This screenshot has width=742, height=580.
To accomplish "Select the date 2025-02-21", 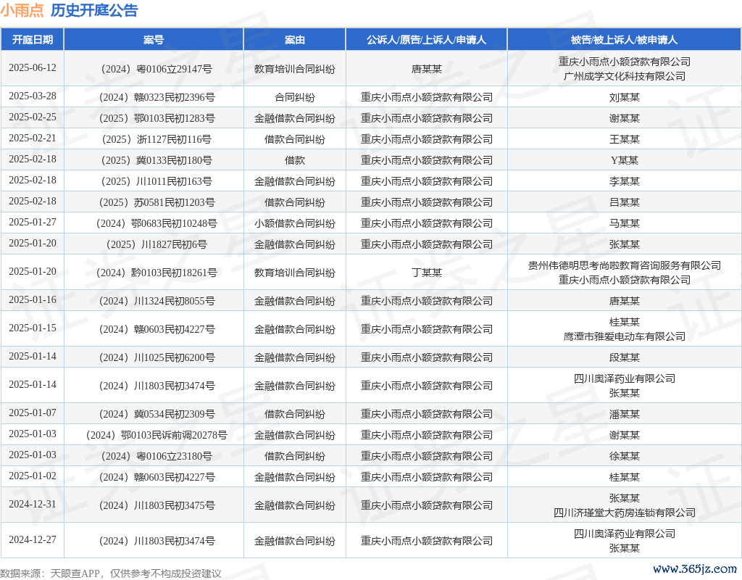I will [x=33, y=138].
